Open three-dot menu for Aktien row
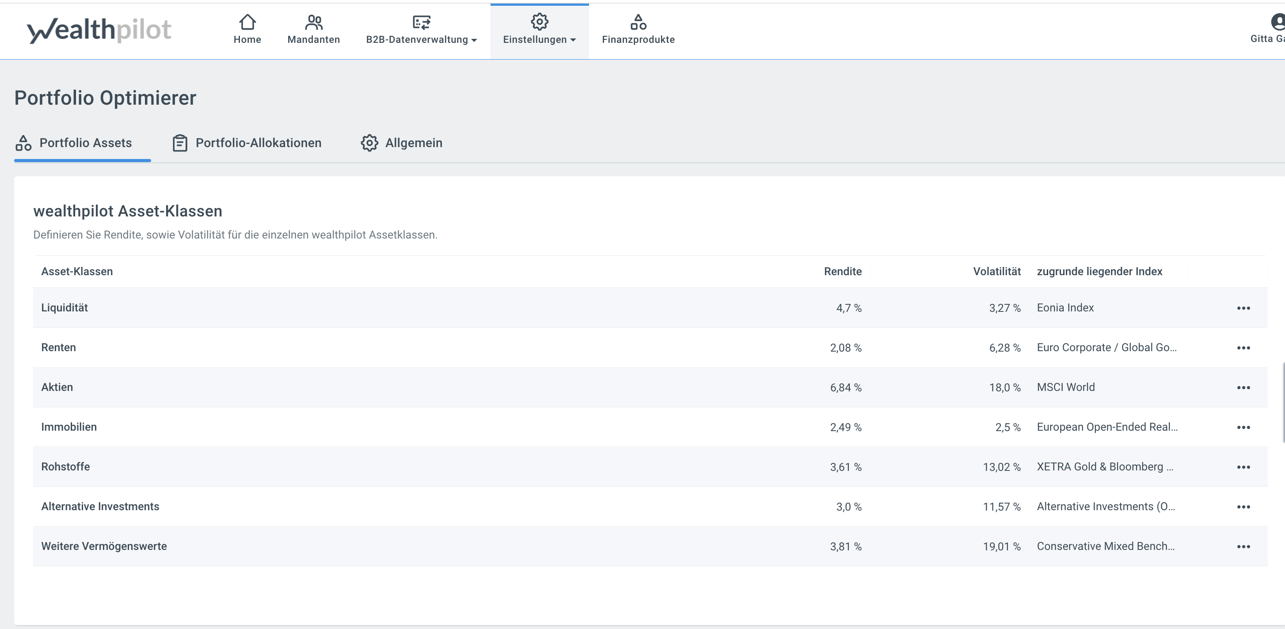 (x=1243, y=387)
